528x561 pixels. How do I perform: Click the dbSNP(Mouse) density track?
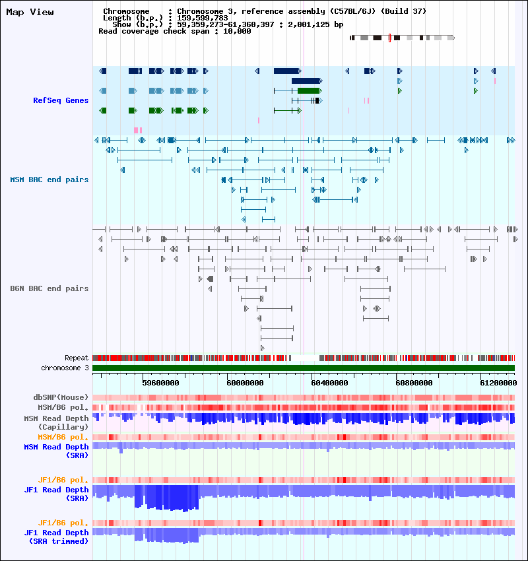pos(304,397)
